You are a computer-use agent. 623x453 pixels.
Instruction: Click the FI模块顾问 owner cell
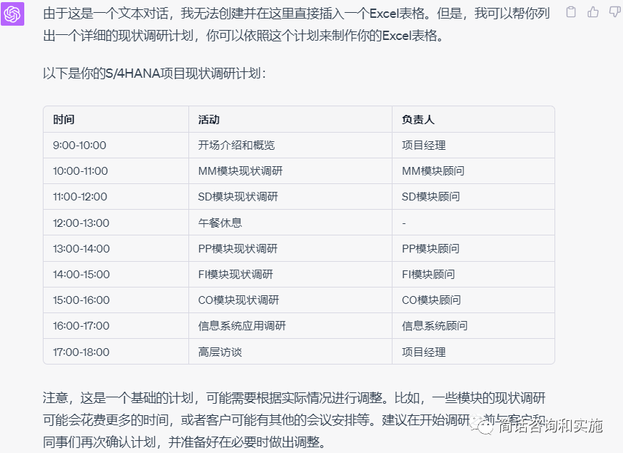[x=428, y=275]
